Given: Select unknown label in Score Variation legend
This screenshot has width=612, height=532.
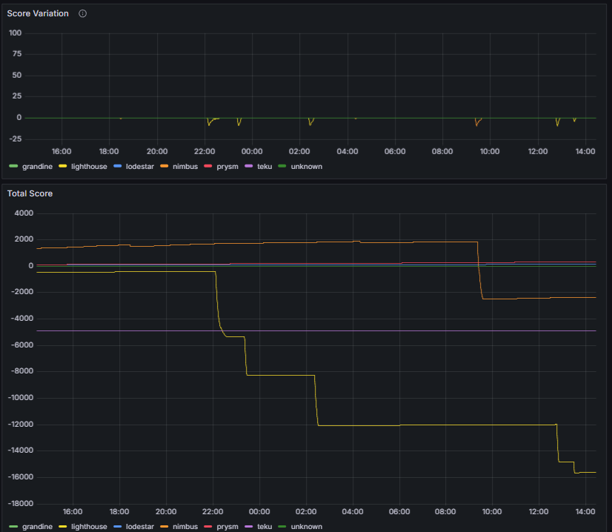Looking at the screenshot, I should pyautogui.click(x=306, y=167).
